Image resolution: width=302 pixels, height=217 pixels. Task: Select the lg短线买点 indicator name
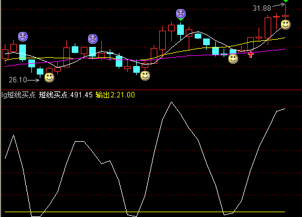pos(19,95)
